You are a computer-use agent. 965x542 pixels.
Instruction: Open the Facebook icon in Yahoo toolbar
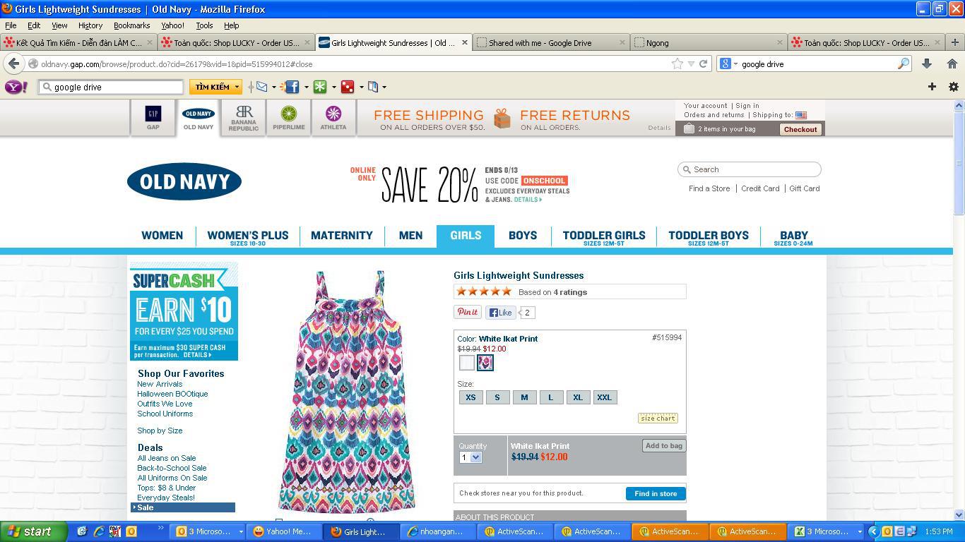[291, 87]
